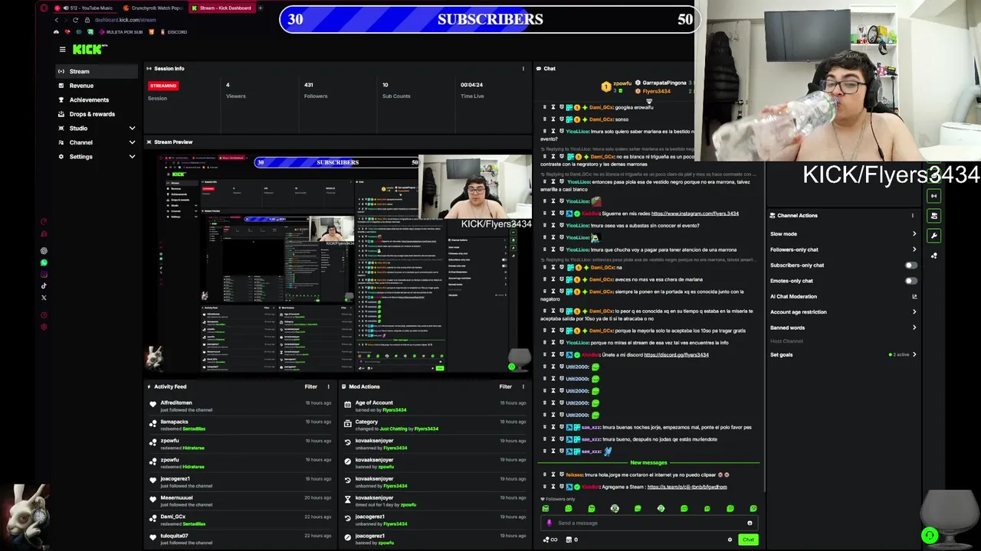Click the three-dots cluster icon in rail
Screen dimensions: 981x551
click(x=933, y=256)
